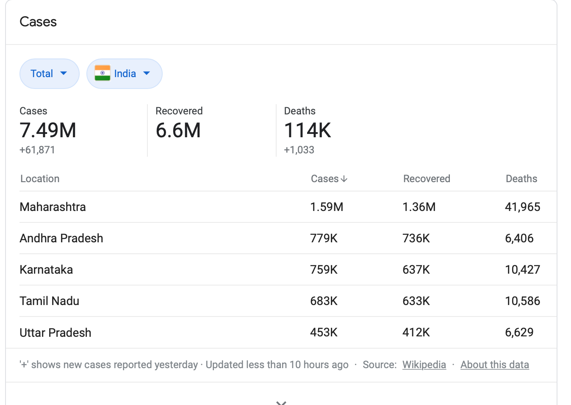The height and width of the screenshot is (405, 571).
Task: Click Maharashtra's 1.59M cases value
Action: point(327,207)
